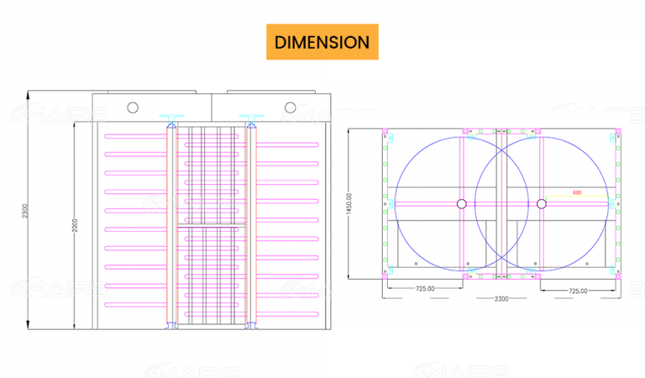This screenshot has height=378, width=645.
Task: Click the top-right magenta corner bracket in plan view
Action: click(616, 132)
